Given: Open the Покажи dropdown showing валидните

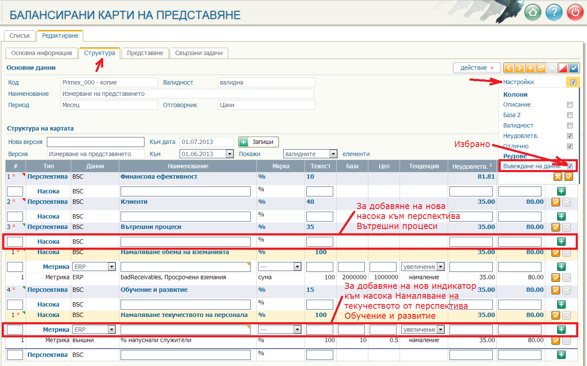Looking at the screenshot, I should (310, 154).
